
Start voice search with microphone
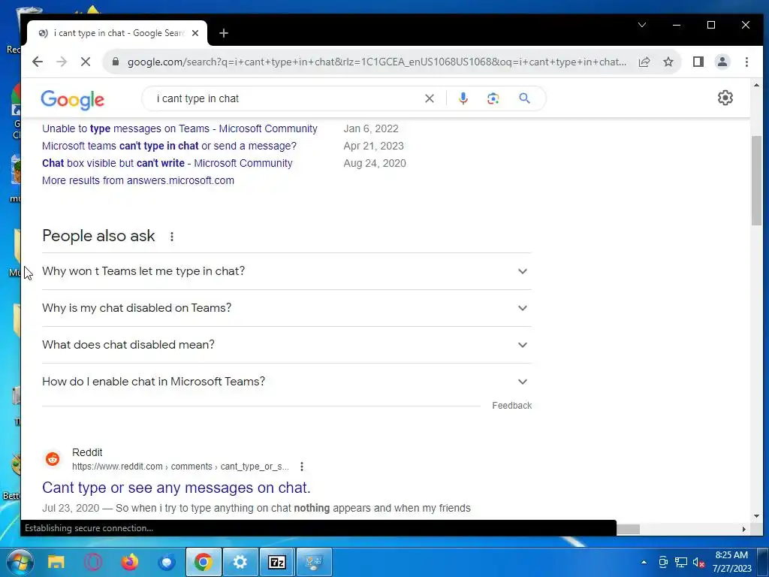[x=463, y=98]
